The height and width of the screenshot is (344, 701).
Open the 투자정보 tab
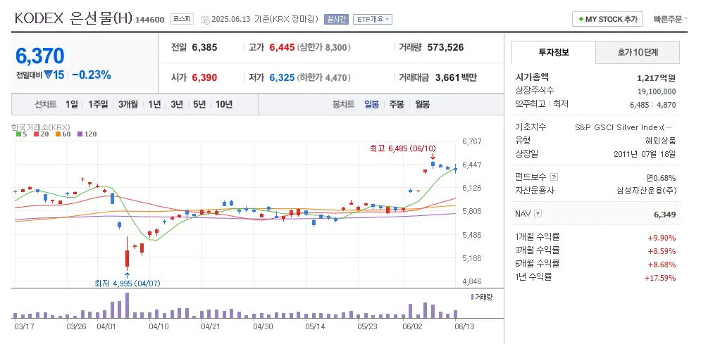pos(553,52)
